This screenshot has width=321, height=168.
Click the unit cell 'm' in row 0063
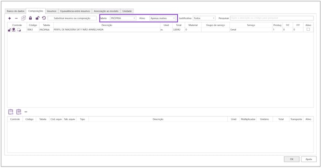click(166, 30)
